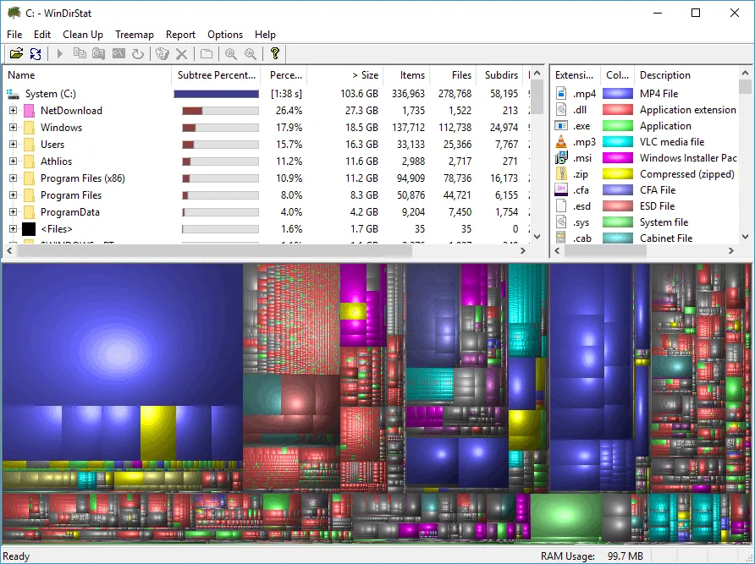Screen dimensions: 755x564
Task: Click the Delete to recycle bin icon
Action: click(x=163, y=53)
